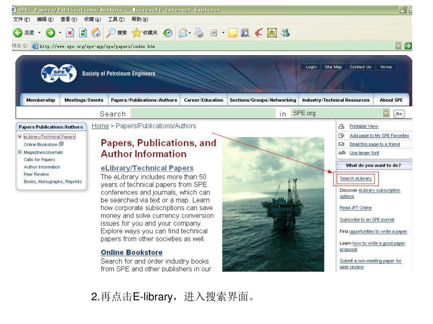The image size is (433, 324).
Task: Open the 帮助(H) menu
Action: point(140,19)
